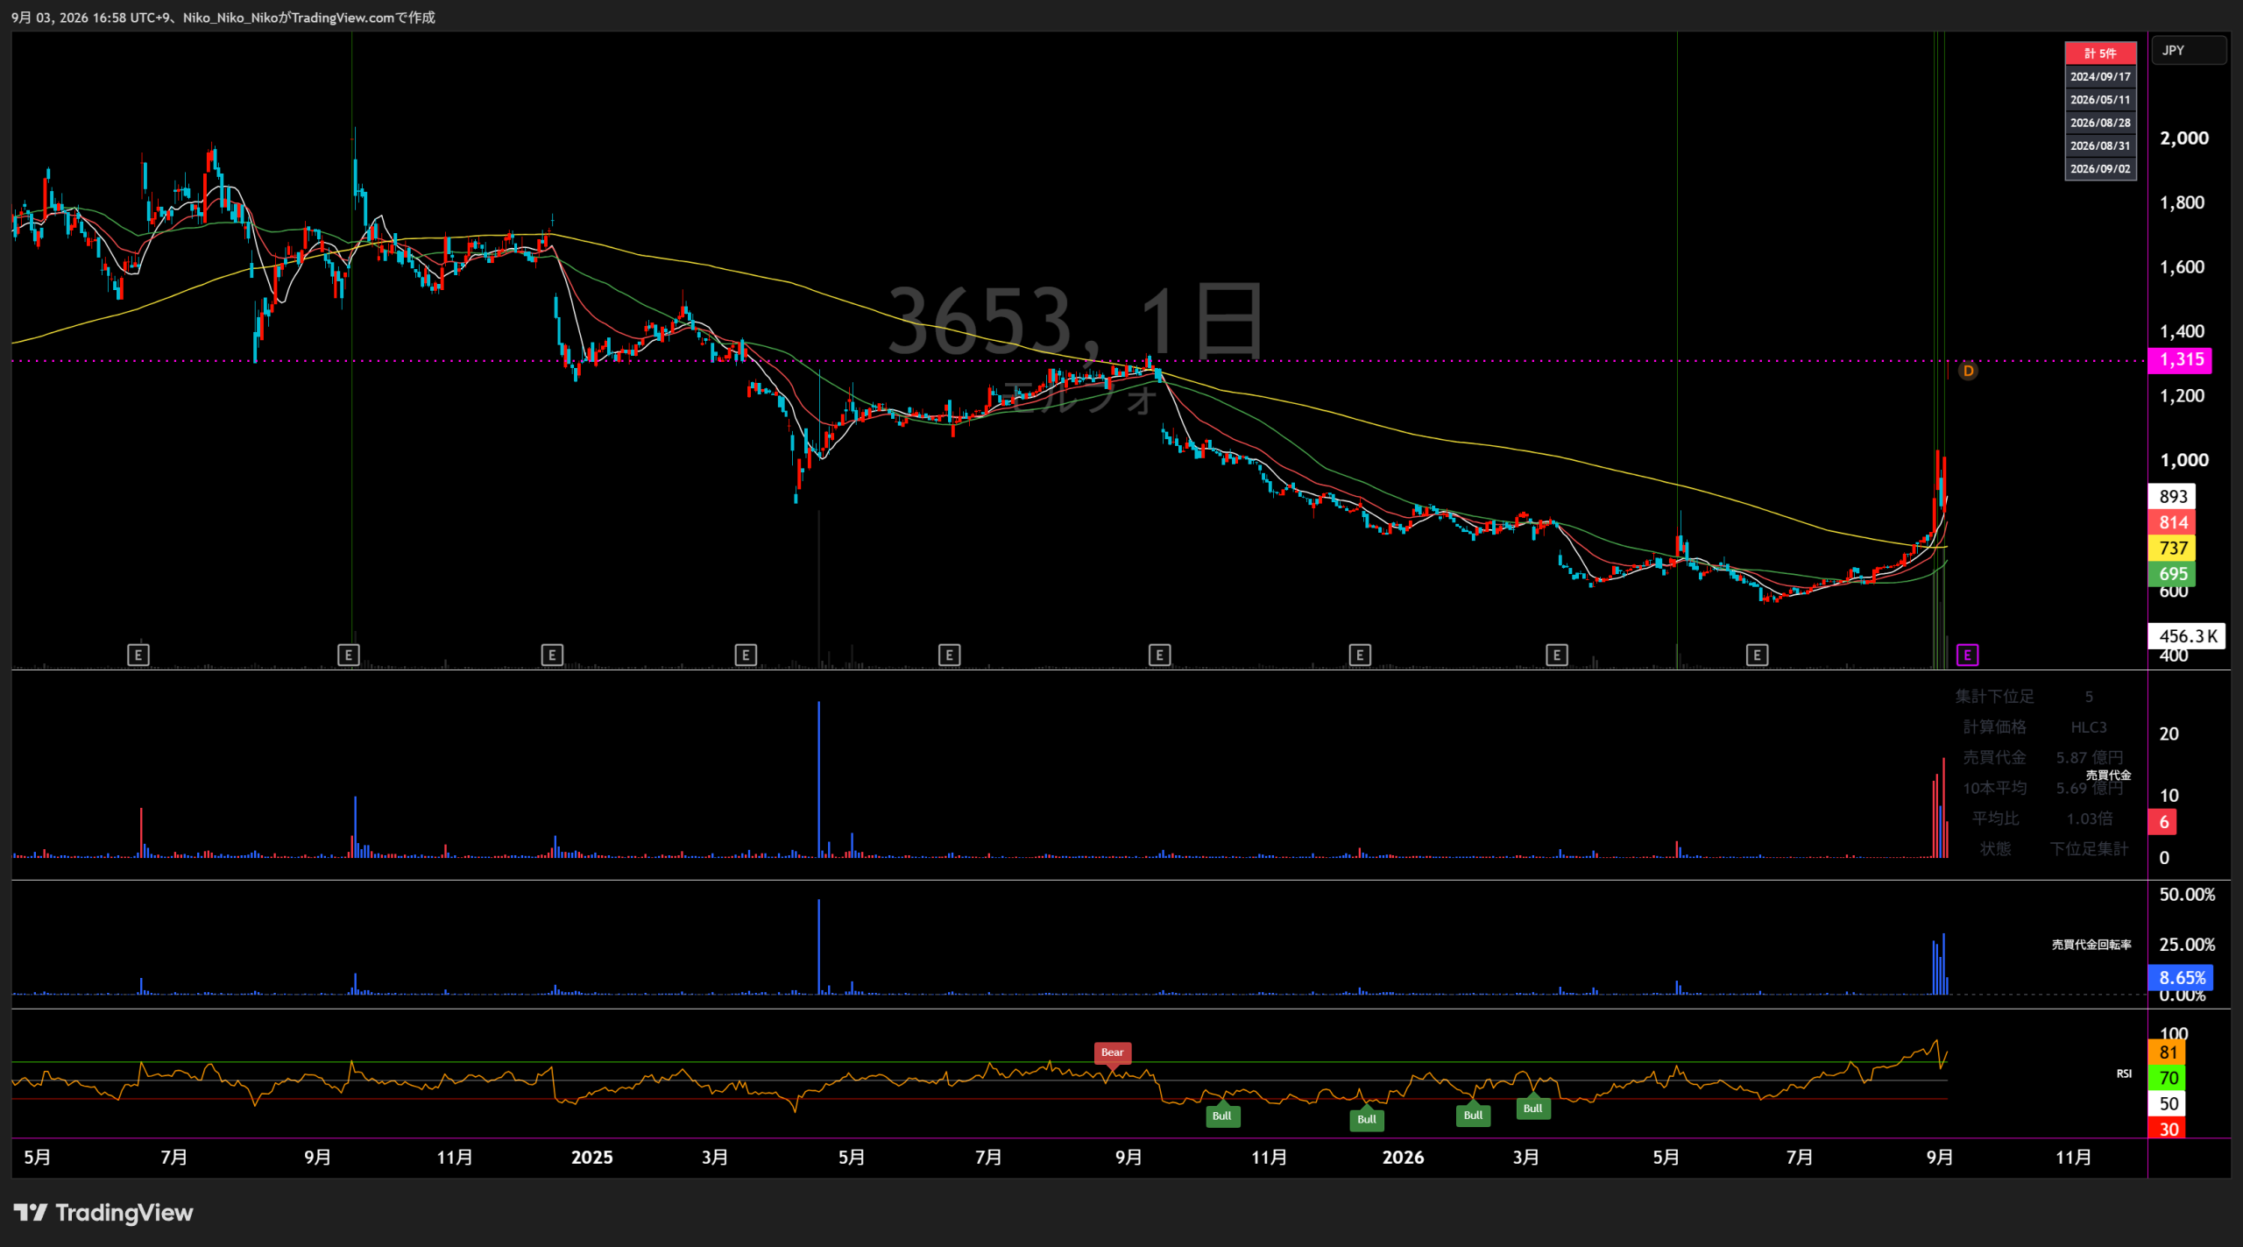Select the earnings E marker near December 2024
Viewport: 2243px width, 1247px height.
(552, 655)
